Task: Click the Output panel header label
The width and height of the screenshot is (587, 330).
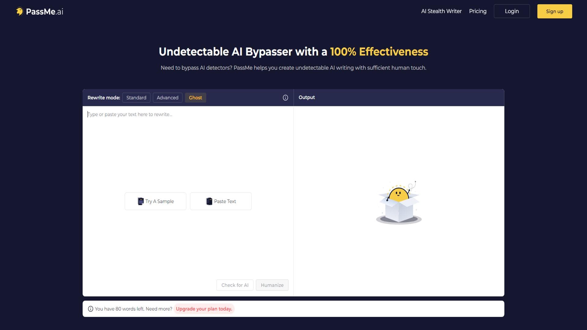Action: point(307,97)
